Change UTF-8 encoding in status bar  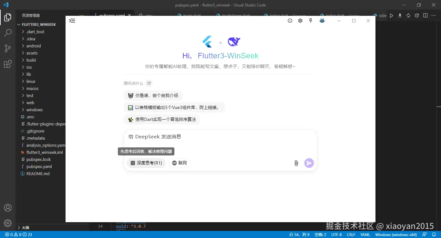(336, 234)
